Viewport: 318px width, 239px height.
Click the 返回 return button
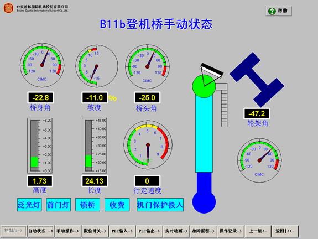pyautogui.click(x=285, y=231)
